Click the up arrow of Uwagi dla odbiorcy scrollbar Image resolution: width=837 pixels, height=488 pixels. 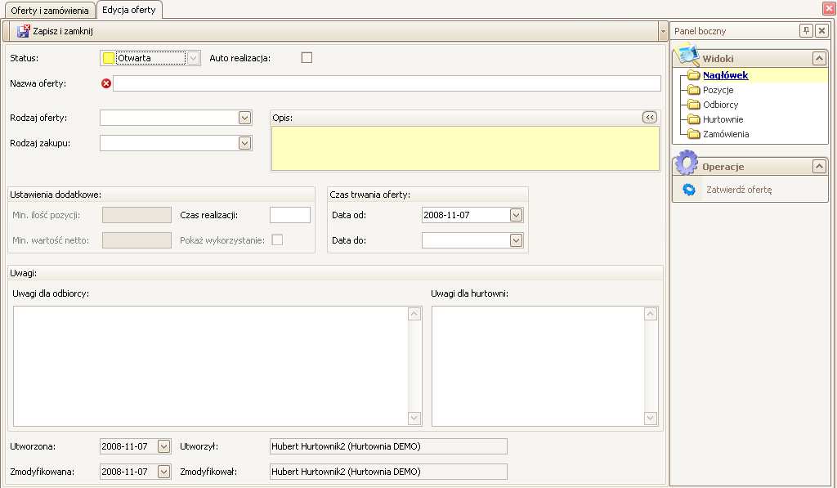(x=414, y=314)
